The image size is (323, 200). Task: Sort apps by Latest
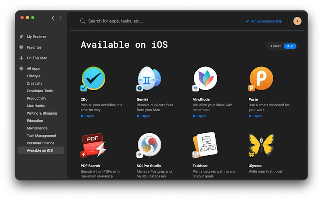(x=276, y=46)
